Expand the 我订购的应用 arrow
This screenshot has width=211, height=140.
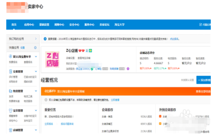[36, 38]
